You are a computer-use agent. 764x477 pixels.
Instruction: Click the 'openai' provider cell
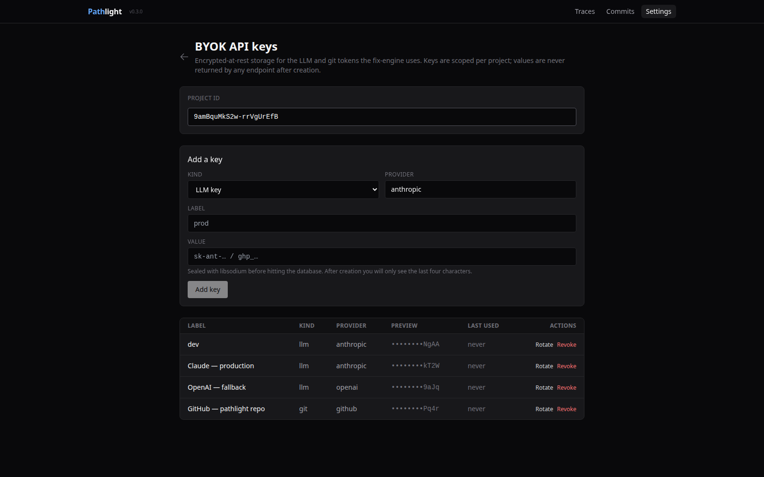tap(347, 387)
